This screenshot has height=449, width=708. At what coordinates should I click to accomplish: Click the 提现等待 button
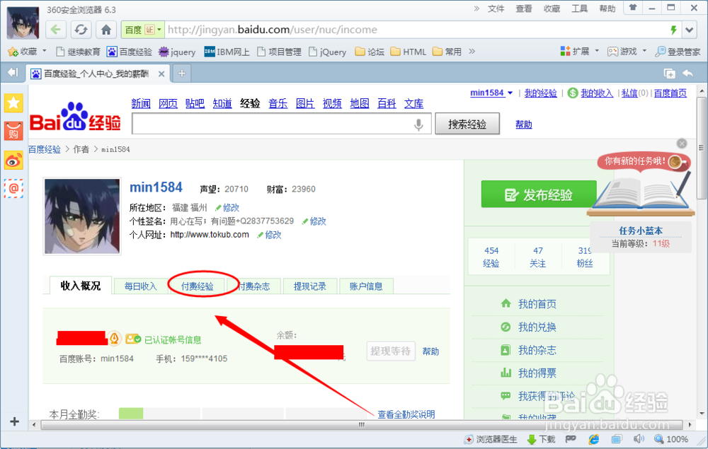coord(391,351)
